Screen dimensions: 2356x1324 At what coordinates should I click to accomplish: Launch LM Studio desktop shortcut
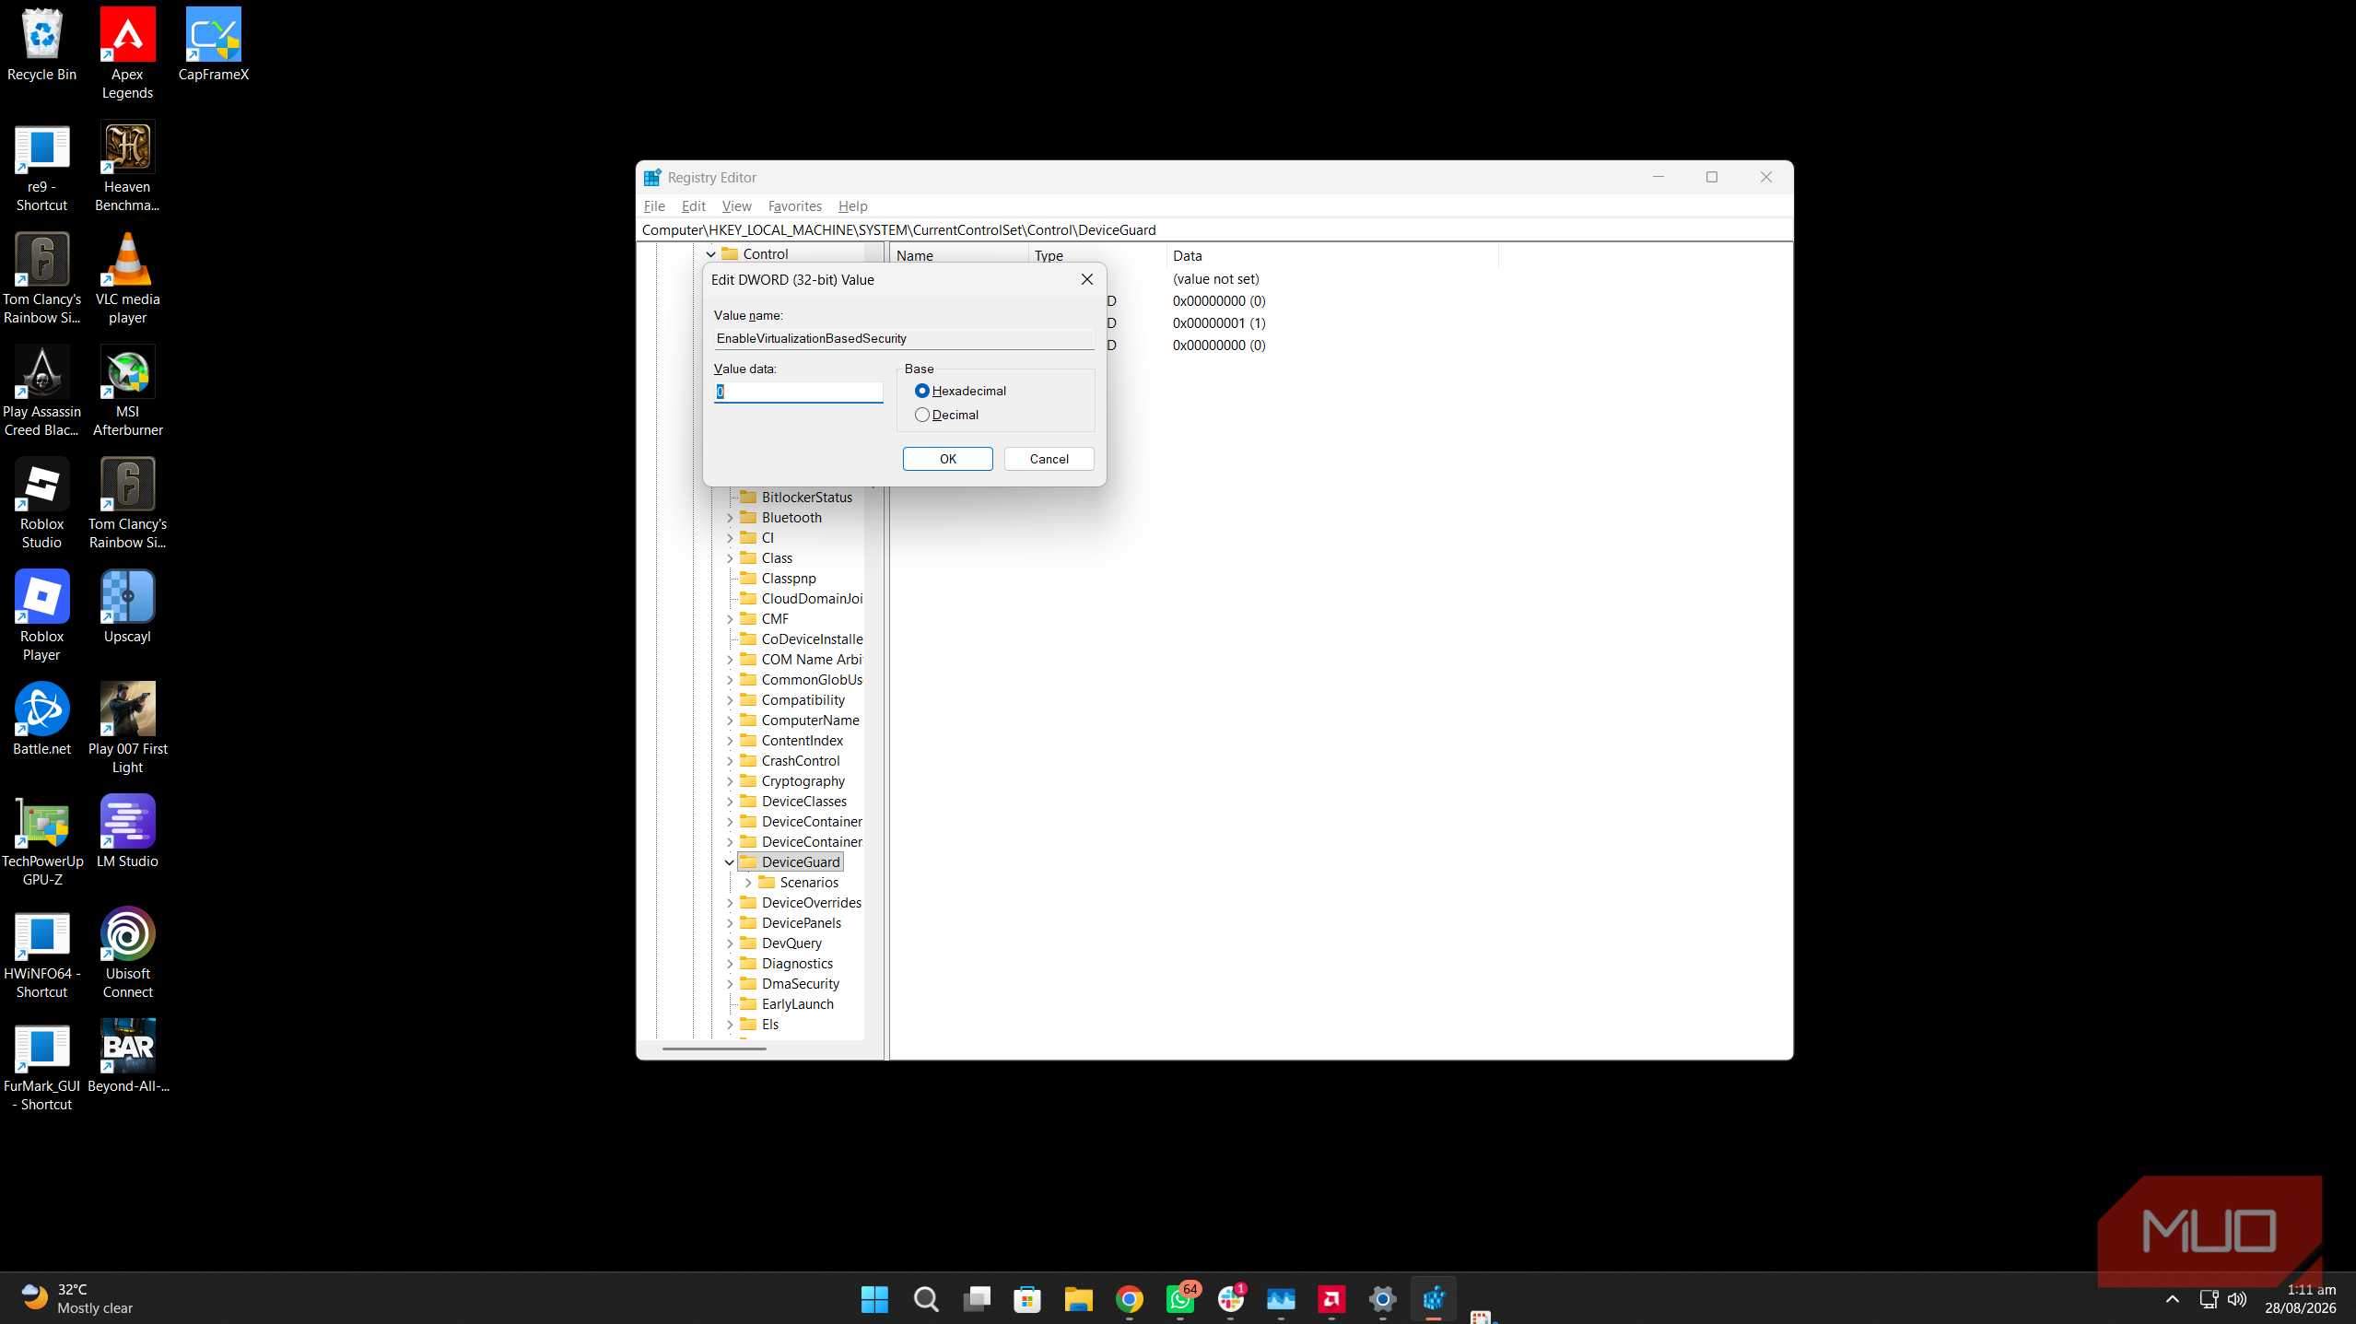tap(127, 832)
